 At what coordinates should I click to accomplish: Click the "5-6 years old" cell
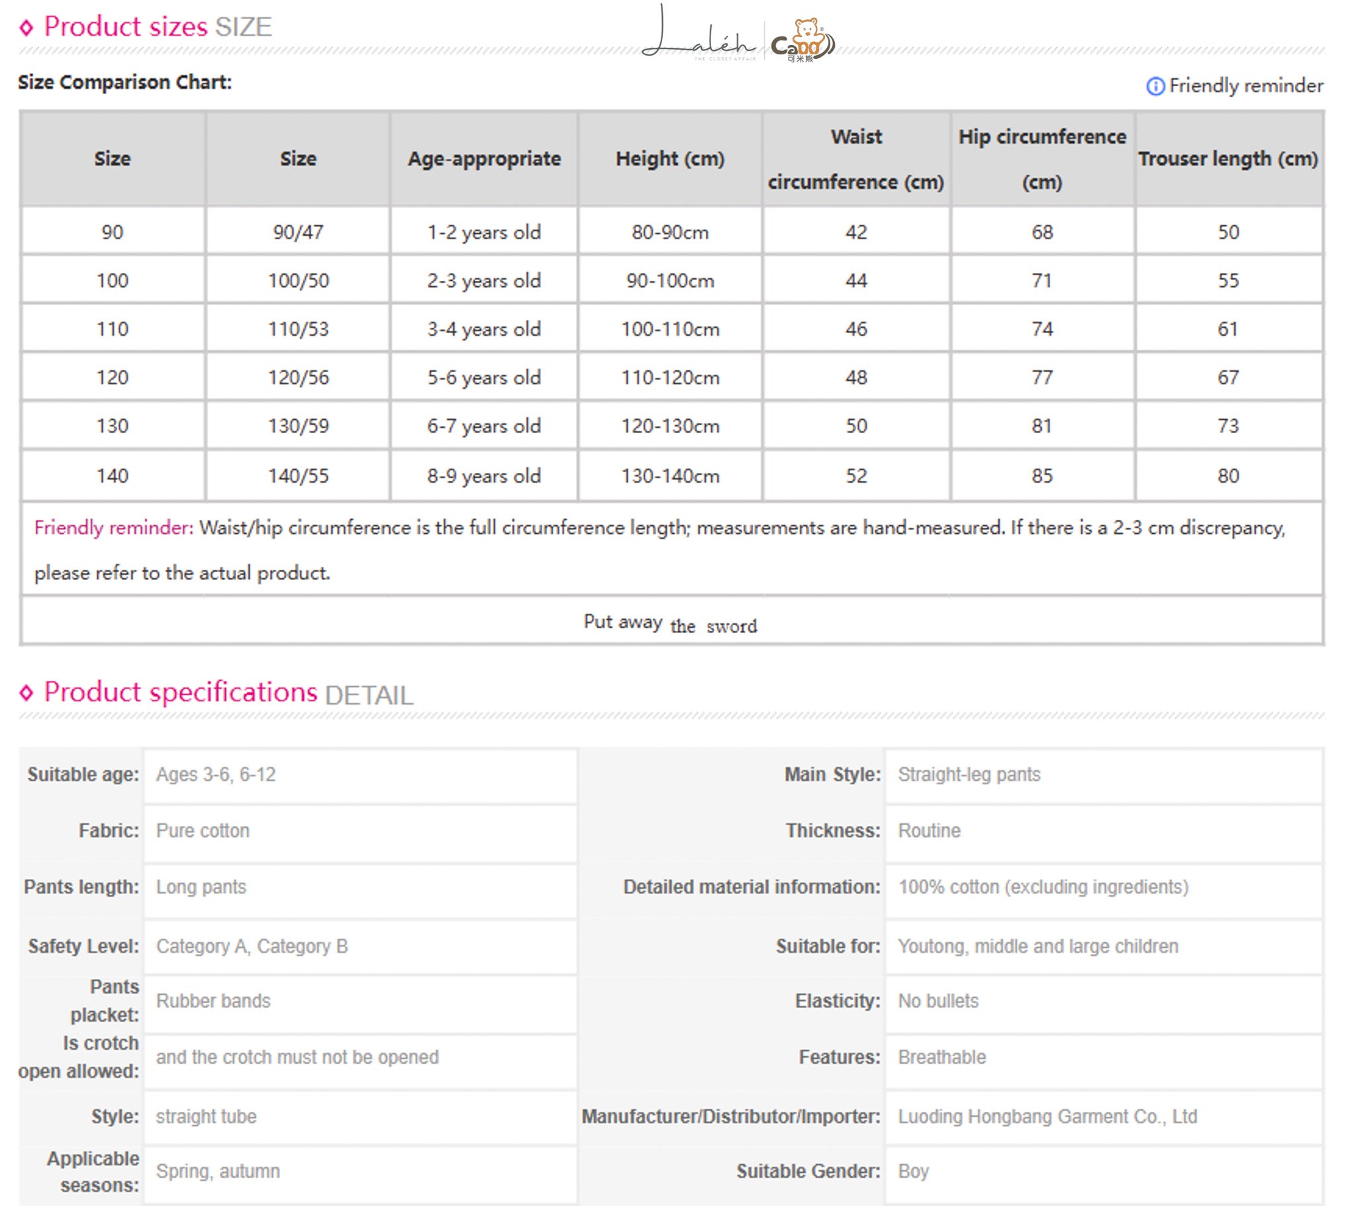point(484,377)
